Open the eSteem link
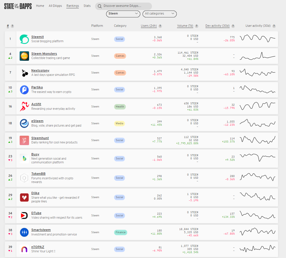This screenshot has width=286, height=258. 37,121
